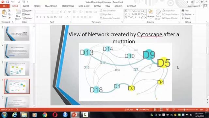Open the Layout dropdown
The image size is (209, 118).
tap(27, 10)
